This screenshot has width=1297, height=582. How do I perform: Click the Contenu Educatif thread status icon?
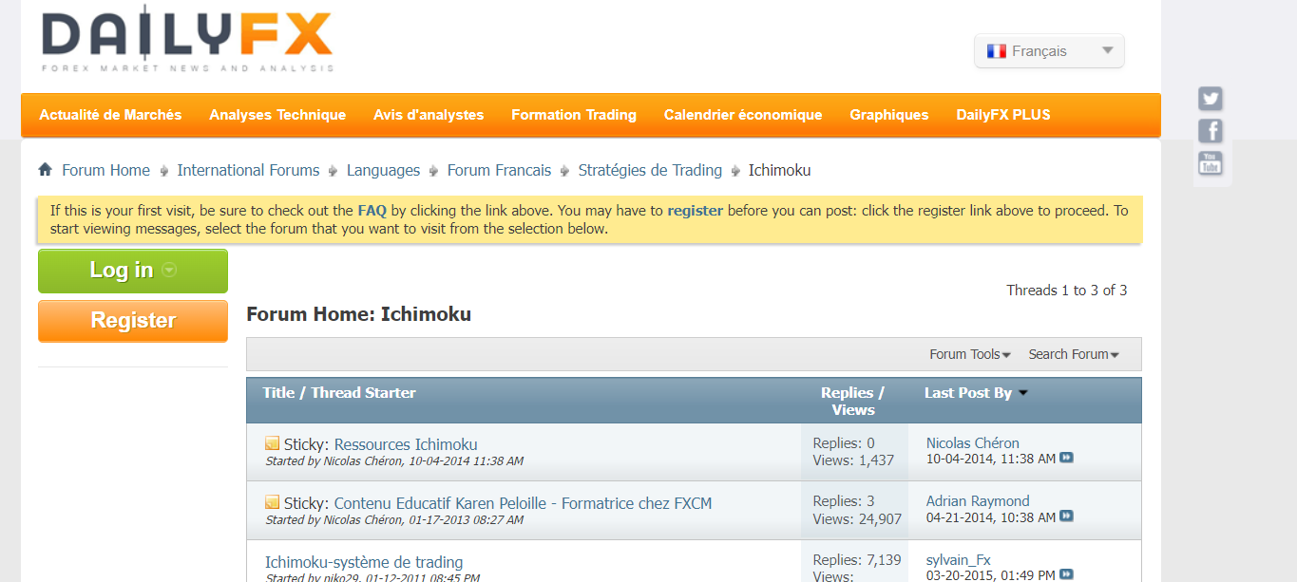[272, 502]
